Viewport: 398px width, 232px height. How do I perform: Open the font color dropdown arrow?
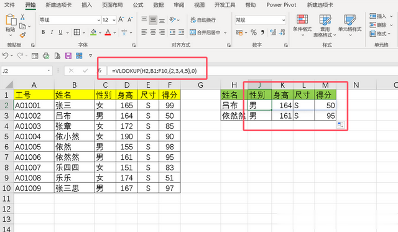coord(114,32)
